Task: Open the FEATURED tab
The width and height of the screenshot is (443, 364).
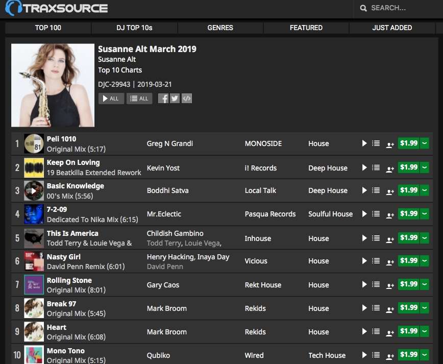Action: coord(306,28)
